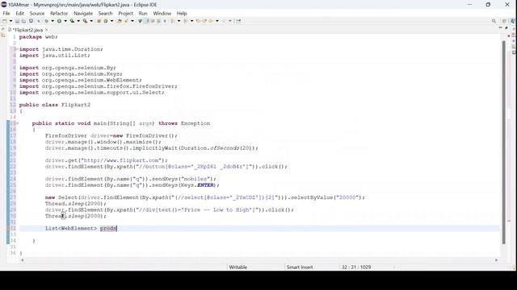Screen dimensions: 517x290
Task: Click the green Run button icon
Action: [59, 21]
